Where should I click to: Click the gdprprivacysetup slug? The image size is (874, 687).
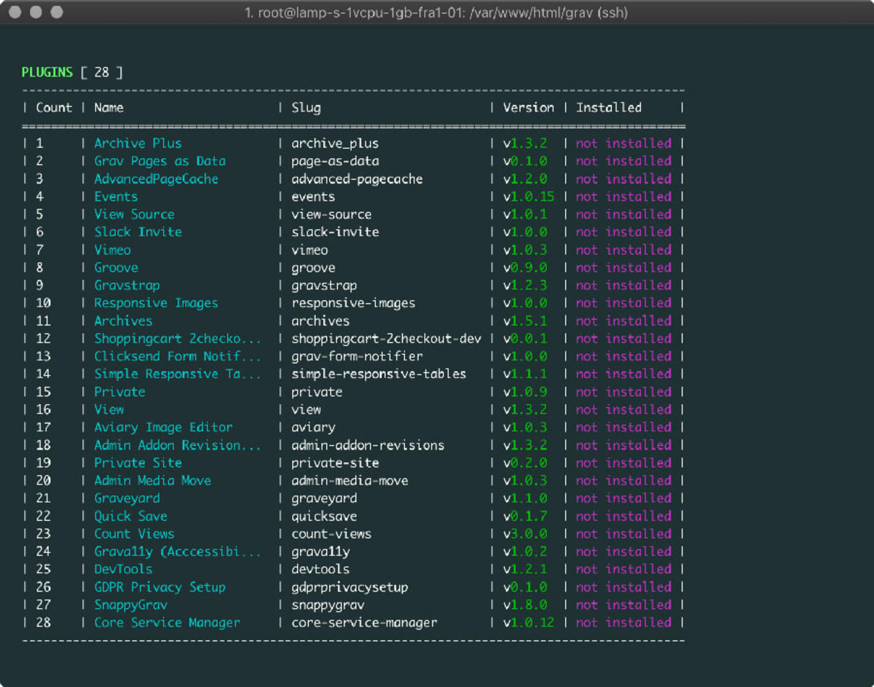(350, 587)
